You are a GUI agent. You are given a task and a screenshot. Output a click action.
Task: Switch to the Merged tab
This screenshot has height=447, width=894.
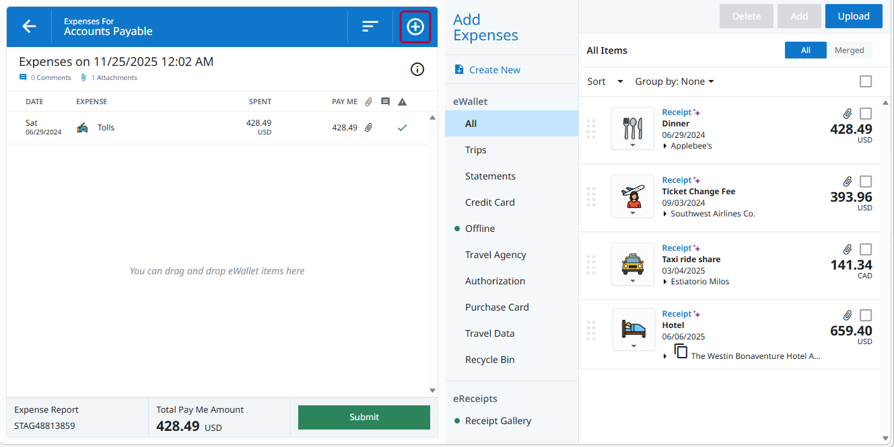pos(850,50)
